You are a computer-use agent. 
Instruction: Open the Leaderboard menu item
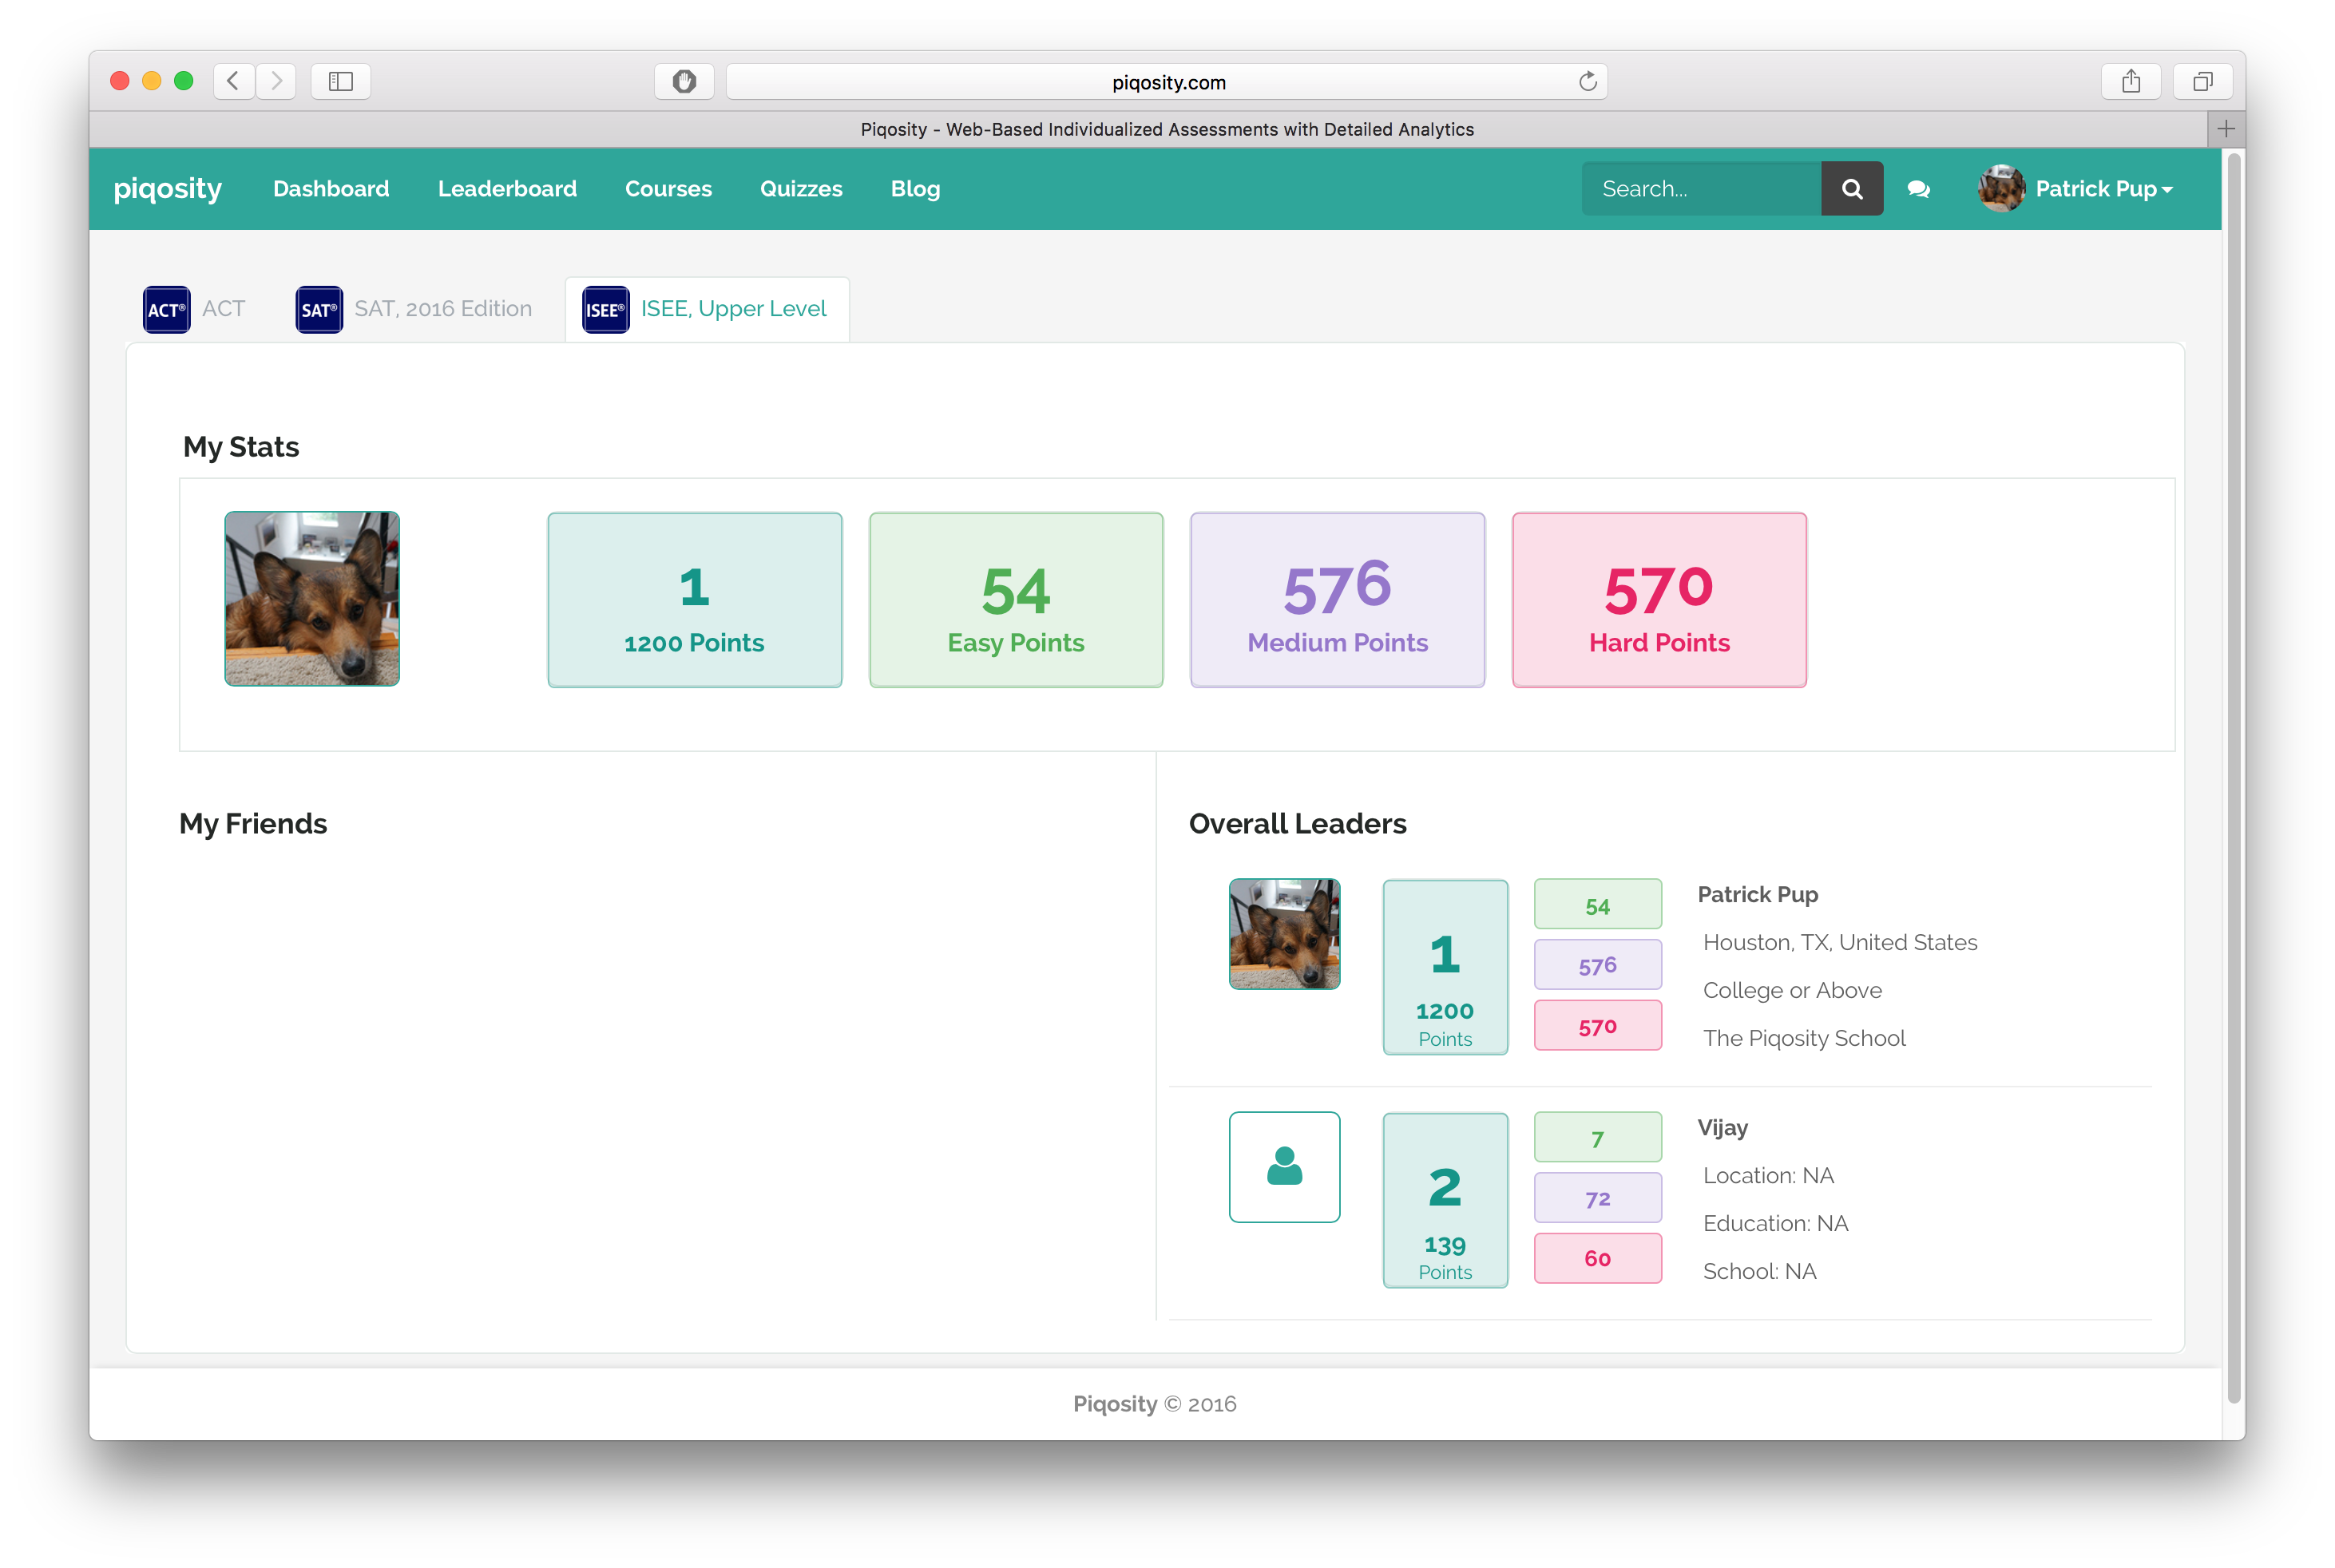(507, 189)
